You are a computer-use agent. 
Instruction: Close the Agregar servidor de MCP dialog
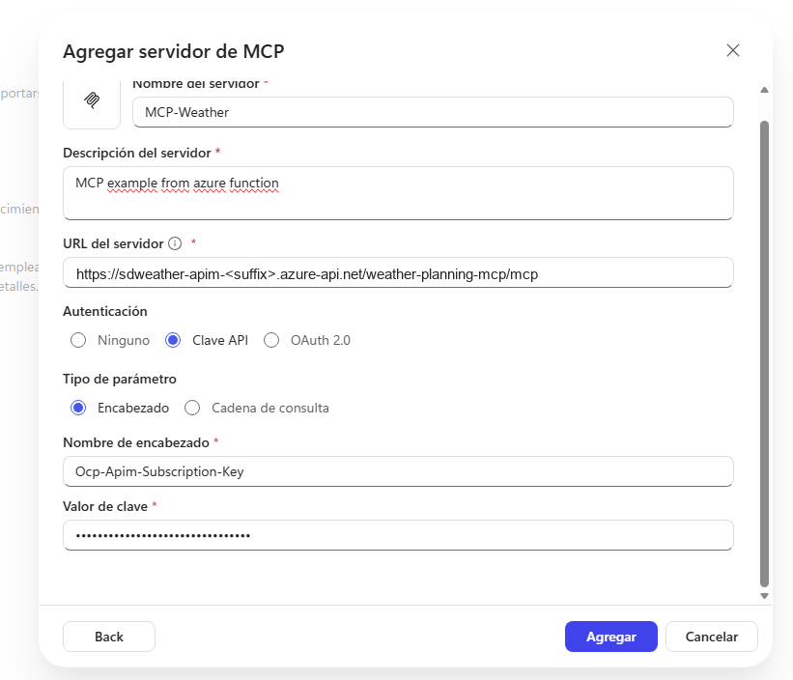pos(733,50)
